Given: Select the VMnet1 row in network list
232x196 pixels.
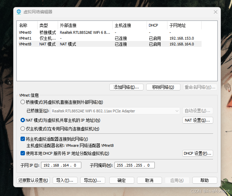Looking at the screenshot, I should (110, 38).
